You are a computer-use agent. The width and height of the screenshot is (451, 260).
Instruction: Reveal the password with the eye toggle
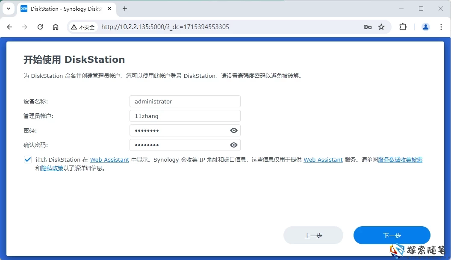[x=233, y=130]
